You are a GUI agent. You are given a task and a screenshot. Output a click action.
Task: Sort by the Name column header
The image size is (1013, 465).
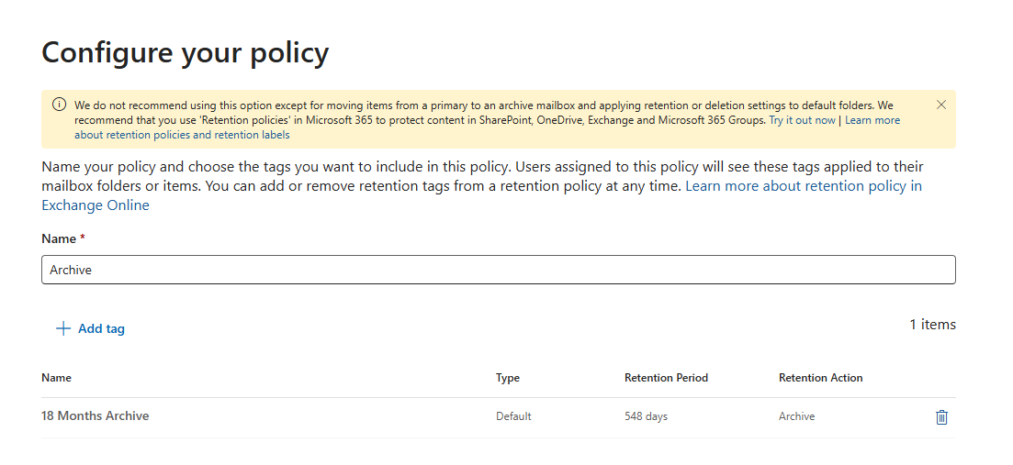[56, 378]
